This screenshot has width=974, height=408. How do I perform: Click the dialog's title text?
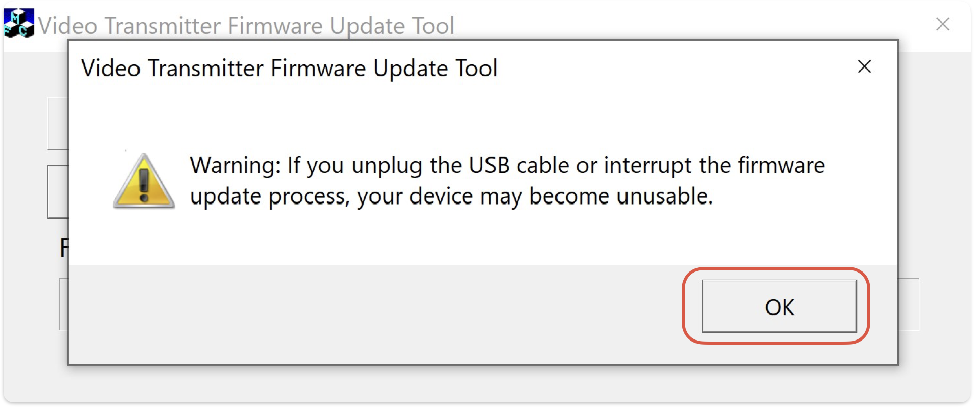(x=289, y=68)
